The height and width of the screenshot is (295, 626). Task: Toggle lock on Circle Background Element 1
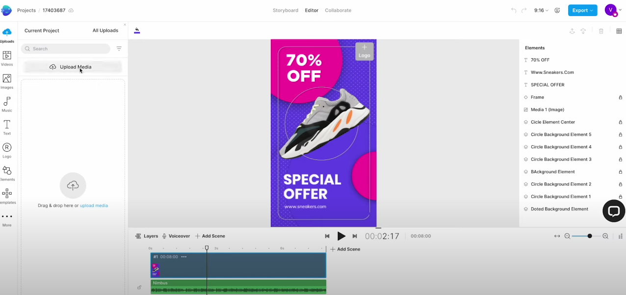coord(620,197)
